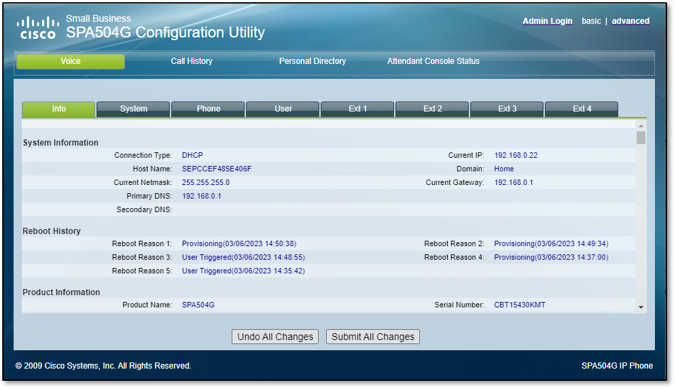Click Reboot Reason 4 value 14:37:00

point(551,257)
